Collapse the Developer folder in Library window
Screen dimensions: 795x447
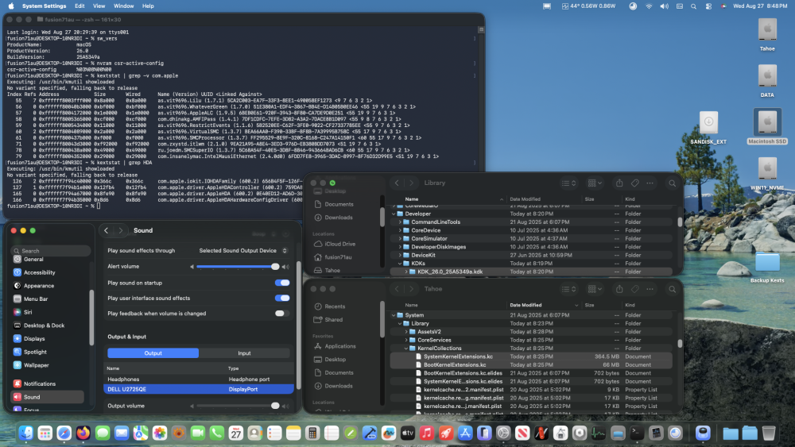click(394, 214)
